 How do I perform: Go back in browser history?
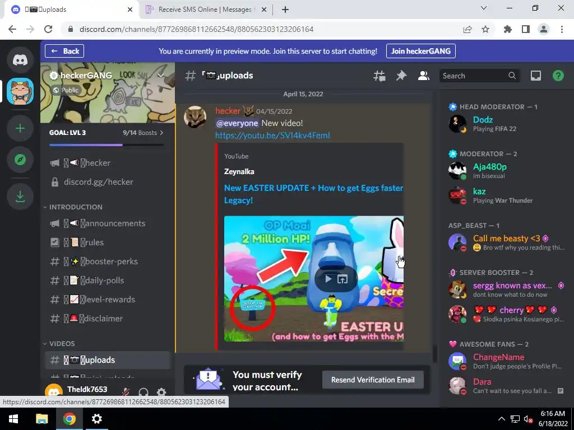click(12, 29)
